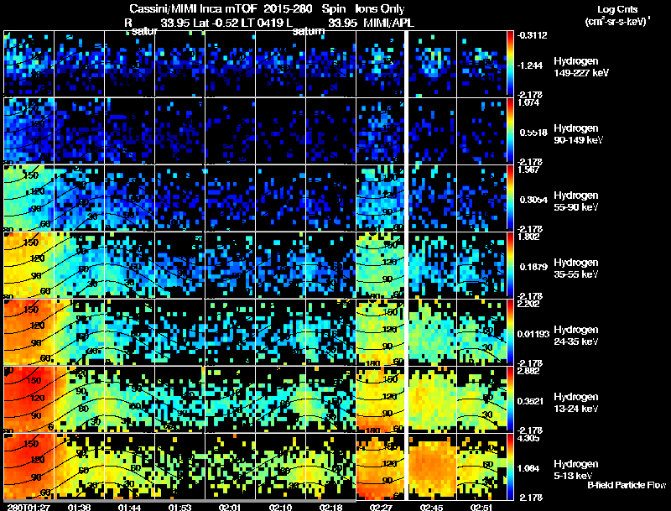This screenshot has width=671, height=511.
Task: Click the Hydrogen 149-227 keV label
Action: (580, 67)
